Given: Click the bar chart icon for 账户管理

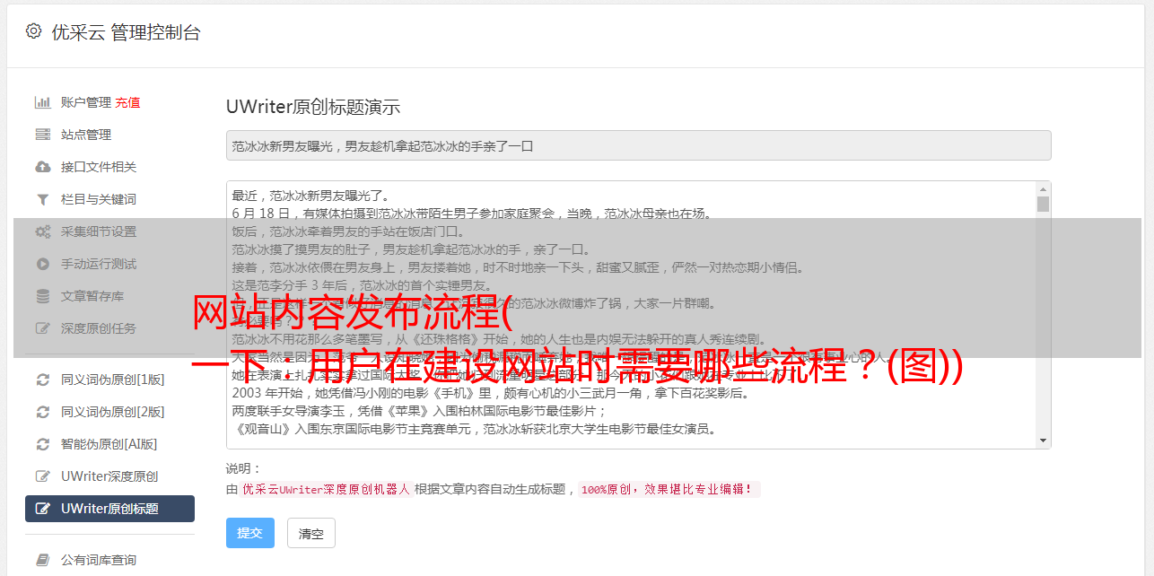Looking at the screenshot, I should pos(42,102).
